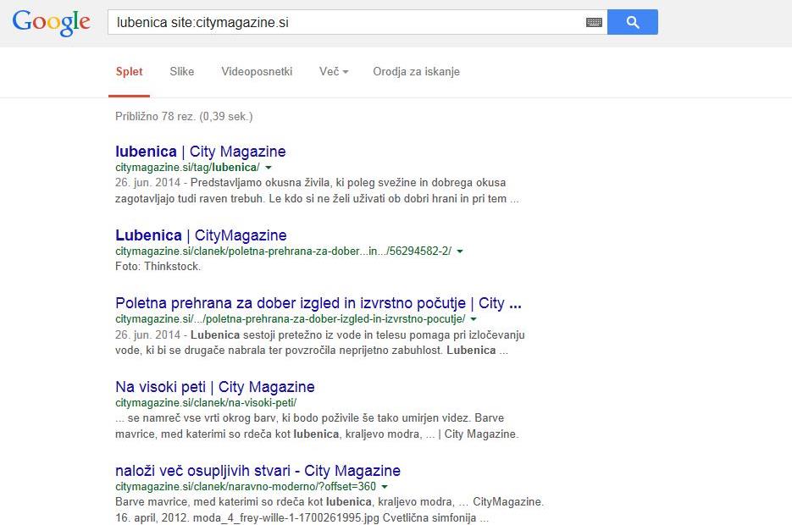This screenshot has width=792, height=525.
Task: Open 'naloži več osupljivih stvari' result
Action: click(258, 471)
